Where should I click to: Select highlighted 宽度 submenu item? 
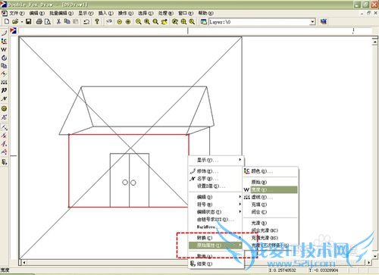click(271, 189)
